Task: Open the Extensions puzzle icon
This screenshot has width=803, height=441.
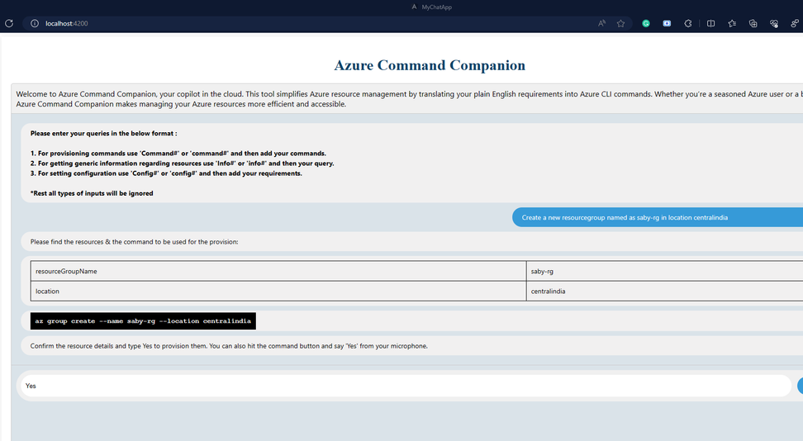Action: (x=688, y=24)
